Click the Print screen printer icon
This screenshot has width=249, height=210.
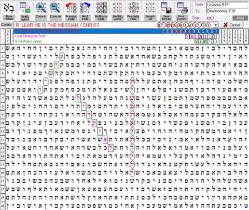coord(182,7)
